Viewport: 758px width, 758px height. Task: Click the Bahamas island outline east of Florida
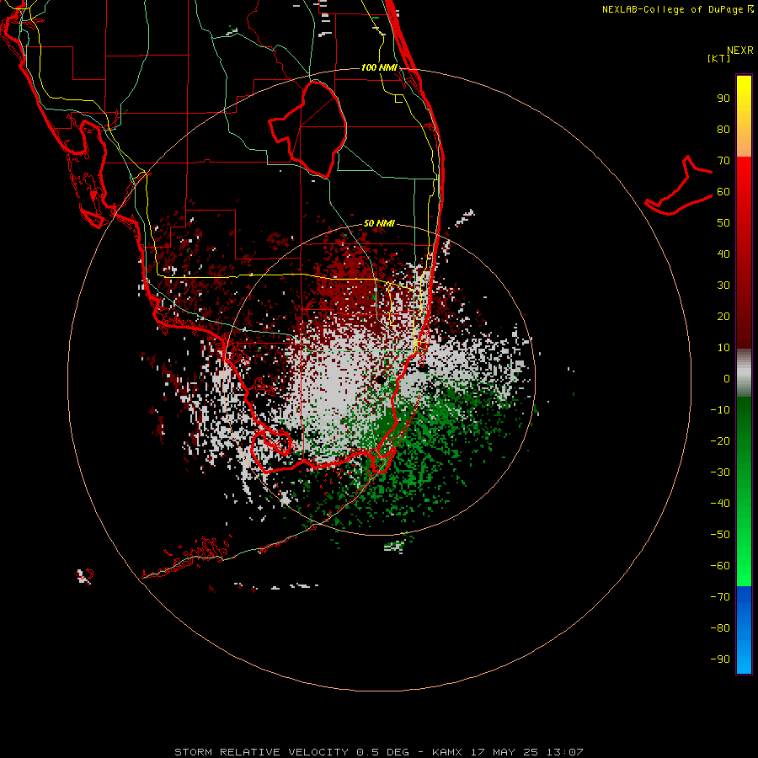point(679,185)
